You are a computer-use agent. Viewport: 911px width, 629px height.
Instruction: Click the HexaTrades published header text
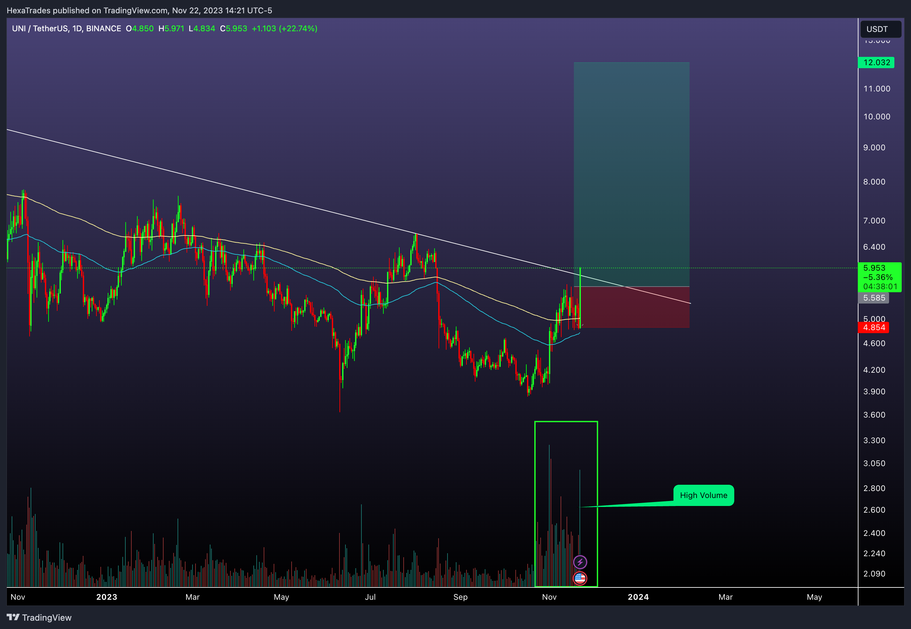point(140,10)
